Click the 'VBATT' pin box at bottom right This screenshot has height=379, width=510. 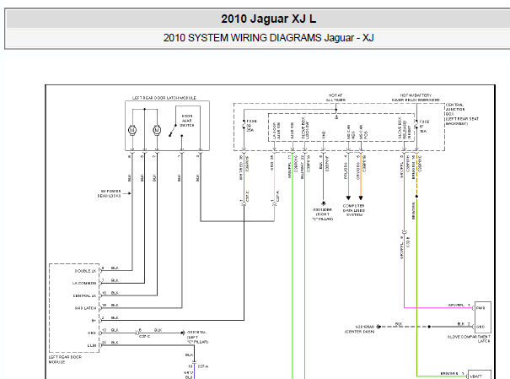[480, 375]
